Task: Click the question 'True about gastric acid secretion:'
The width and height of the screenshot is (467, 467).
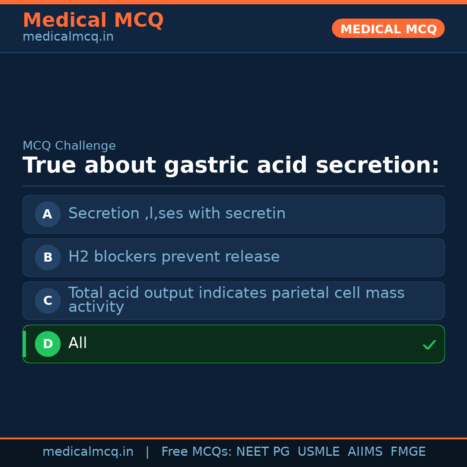Action: tap(231, 166)
